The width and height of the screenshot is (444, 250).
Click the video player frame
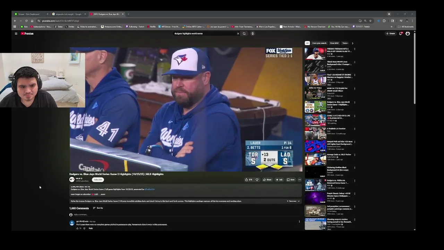tap(186, 109)
